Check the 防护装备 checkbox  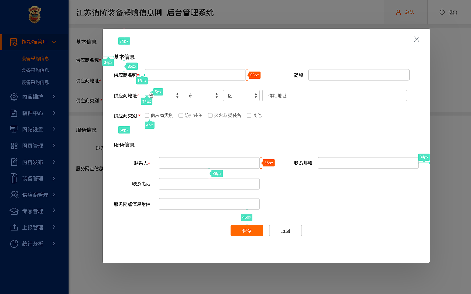coord(181,115)
